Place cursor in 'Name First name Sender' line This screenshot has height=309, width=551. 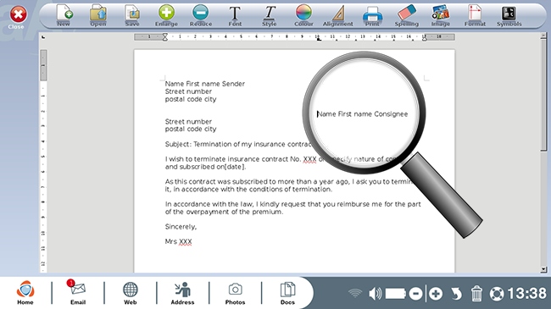click(x=205, y=84)
